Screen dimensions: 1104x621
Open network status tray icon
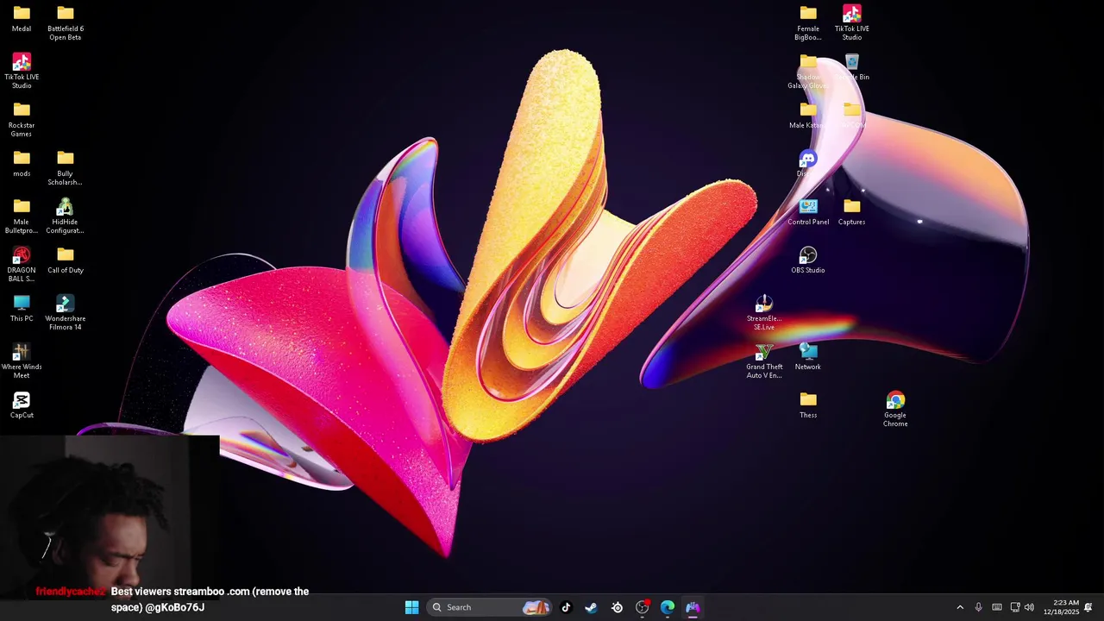click(x=1014, y=607)
